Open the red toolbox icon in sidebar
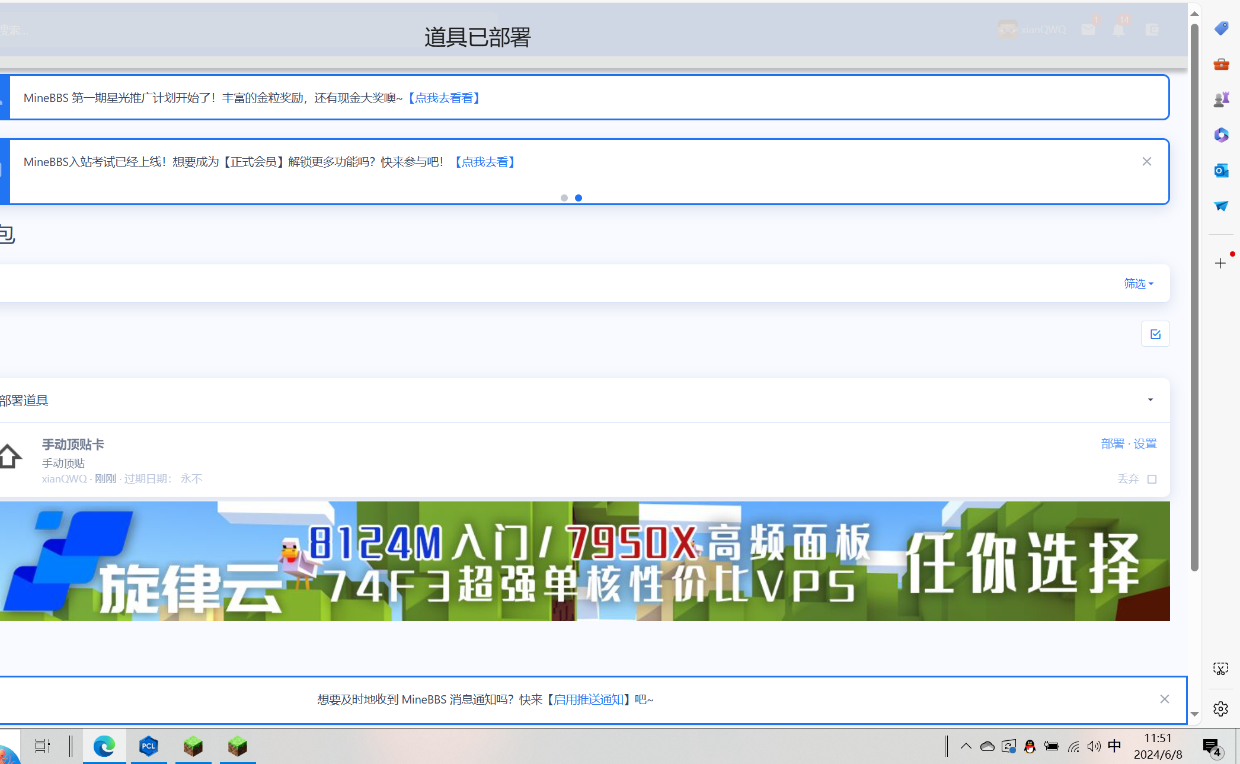The image size is (1240, 764). tap(1221, 64)
